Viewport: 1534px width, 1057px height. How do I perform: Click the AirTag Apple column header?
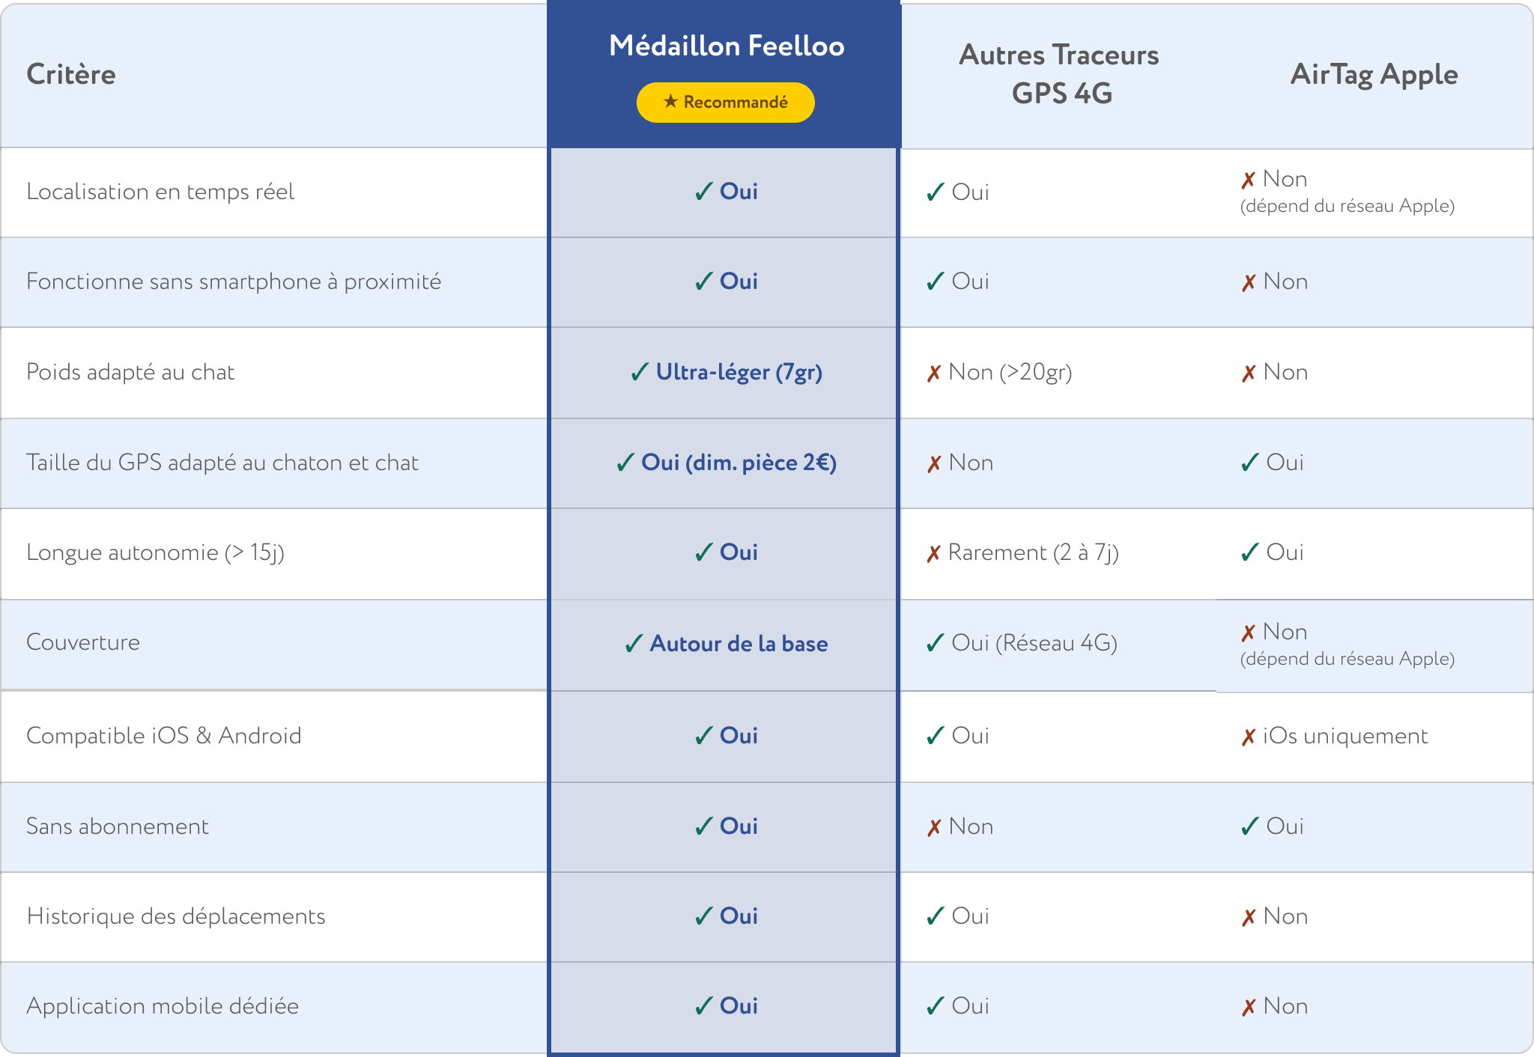click(x=1374, y=74)
